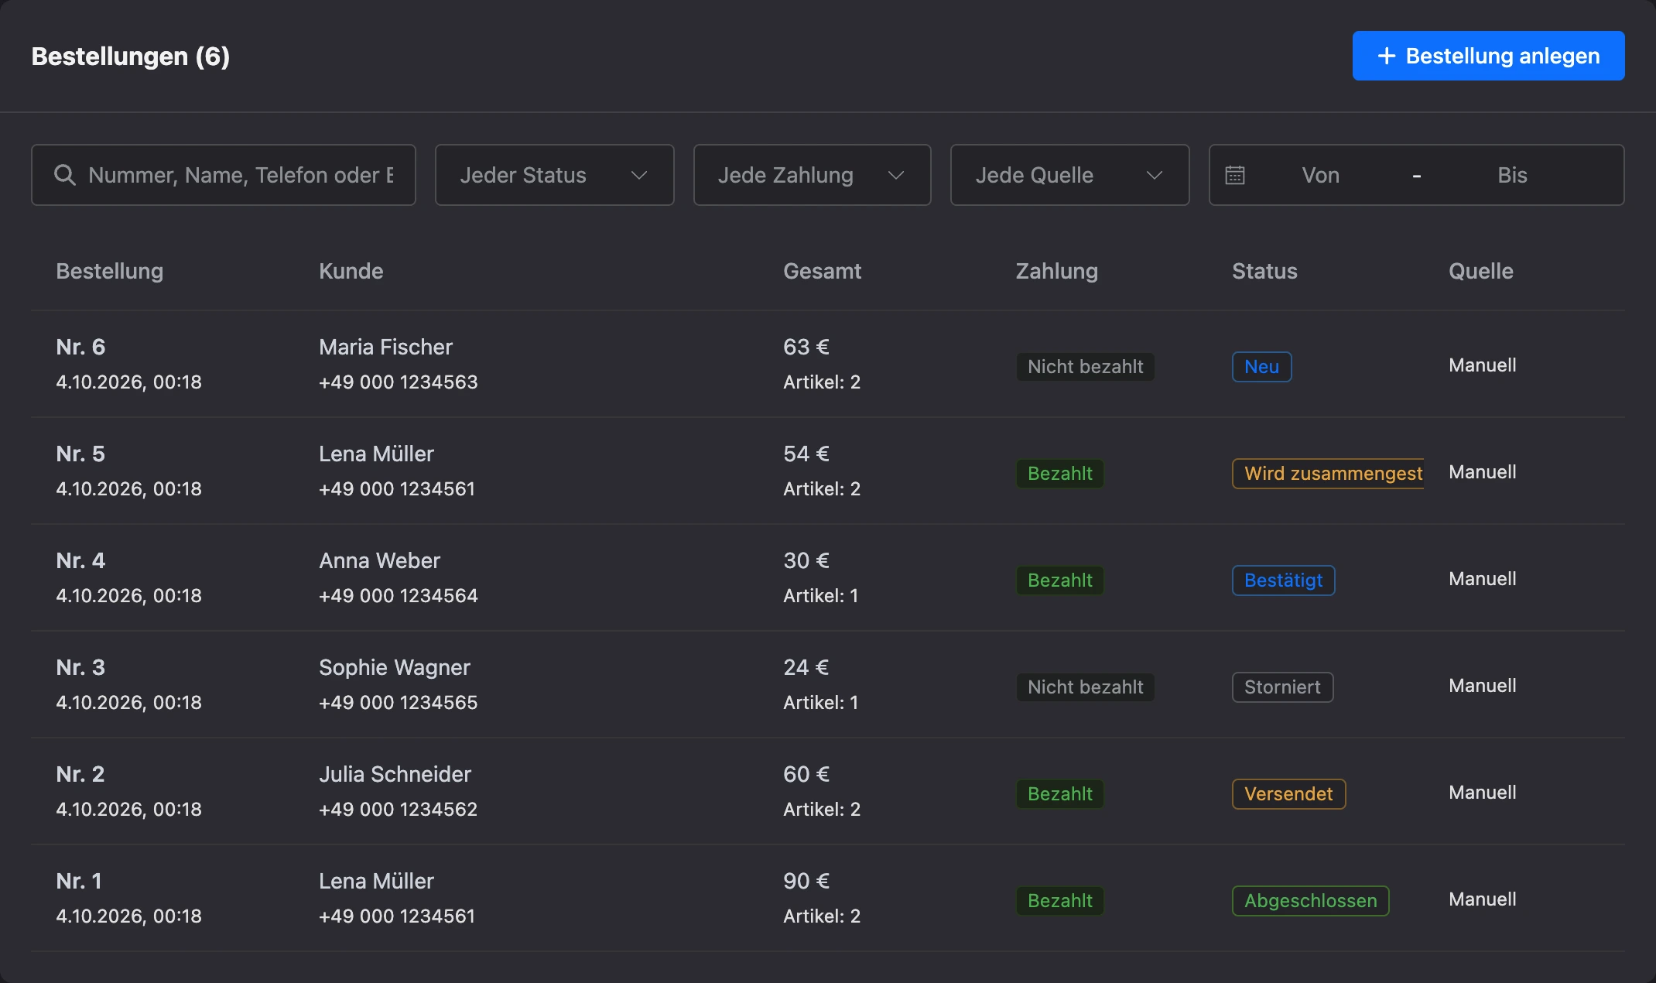Screen dimensions: 1656x983
Task: Click customer name Anna Weber
Action: click(x=379, y=560)
